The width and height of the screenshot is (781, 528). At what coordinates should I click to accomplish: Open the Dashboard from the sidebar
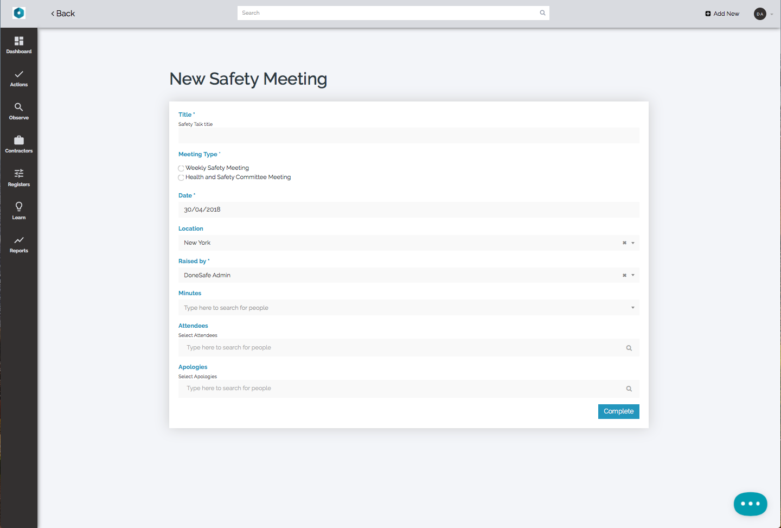pyautogui.click(x=19, y=45)
